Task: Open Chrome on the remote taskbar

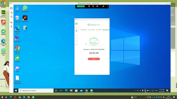Action: pyautogui.click(x=86, y=91)
